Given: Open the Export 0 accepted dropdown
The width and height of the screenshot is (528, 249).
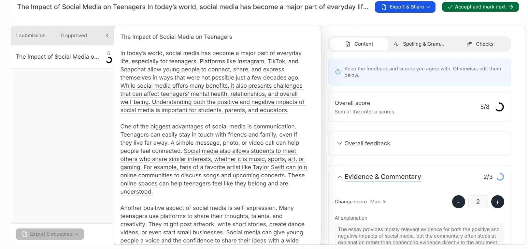Looking at the screenshot, I should (x=50, y=234).
